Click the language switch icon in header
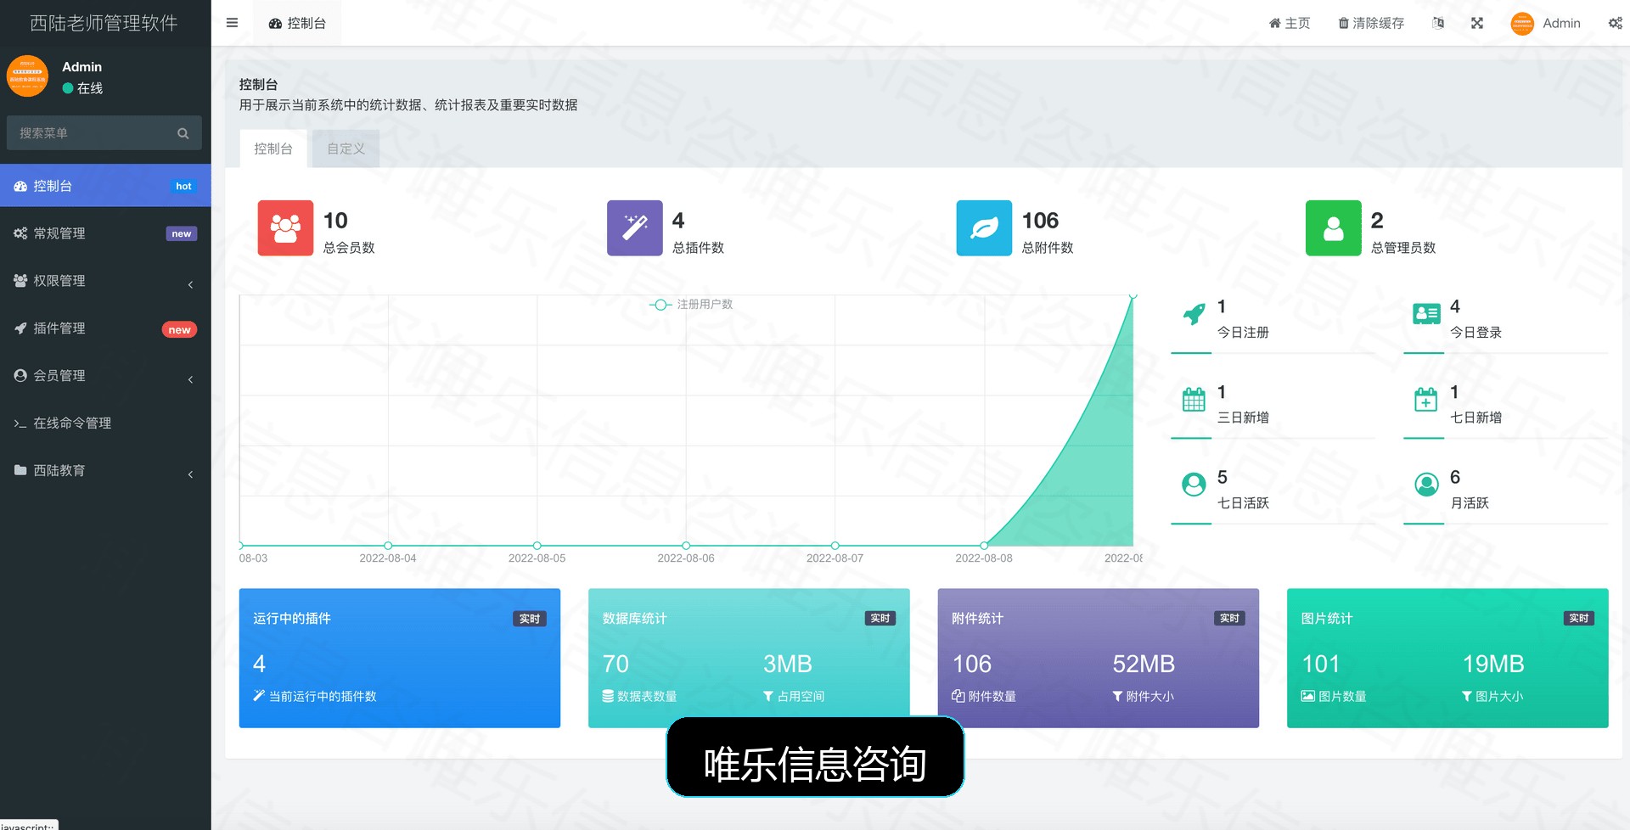Screen dimensions: 1630x830 [x=1438, y=23]
